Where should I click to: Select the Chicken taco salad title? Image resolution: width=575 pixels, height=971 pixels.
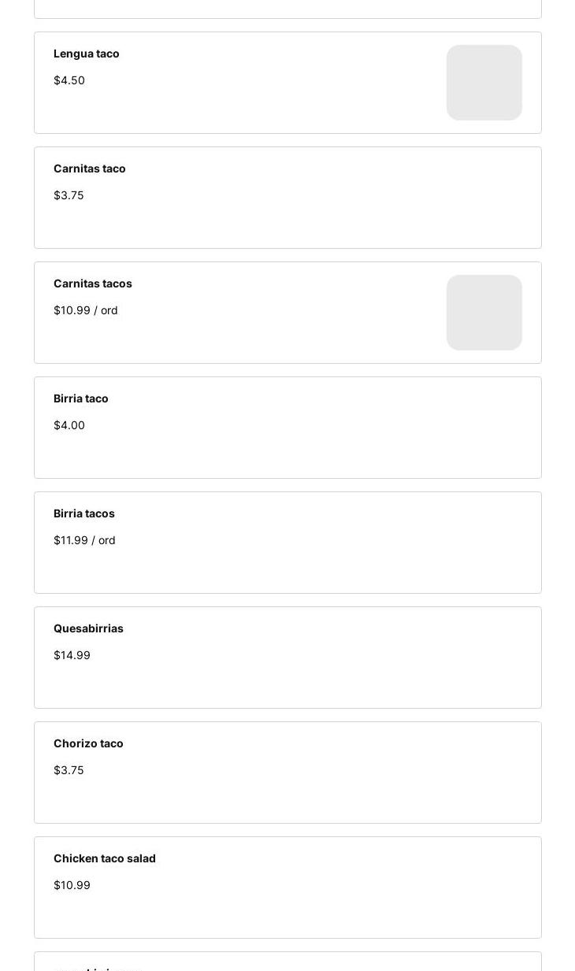coord(105,858)
